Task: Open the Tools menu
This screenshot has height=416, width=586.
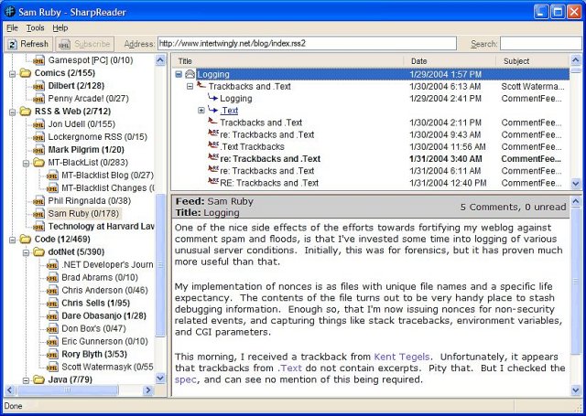Action: [35, 28]
